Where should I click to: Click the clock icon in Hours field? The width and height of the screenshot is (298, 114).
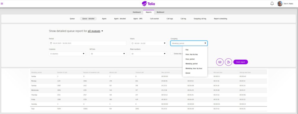pyautogui.click(x=132, y=43)
